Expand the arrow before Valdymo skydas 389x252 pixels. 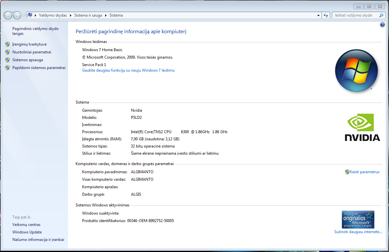coord(36,15)
